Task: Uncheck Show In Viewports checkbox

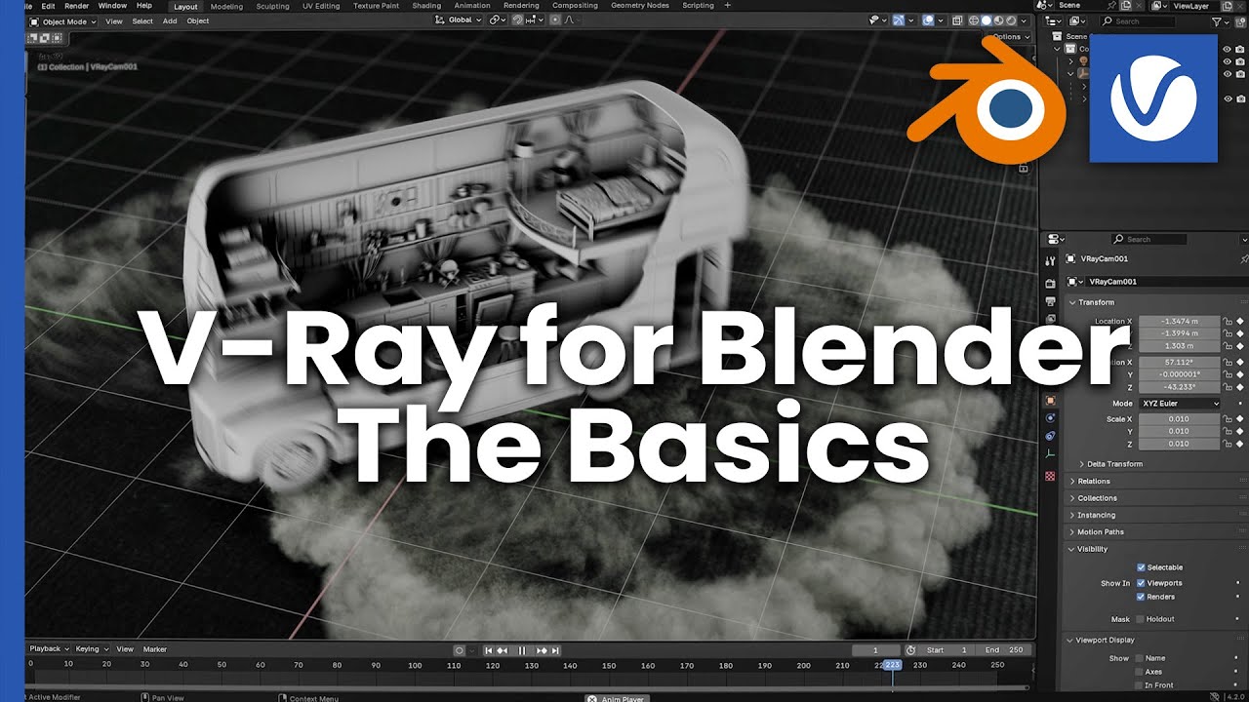Action: 1142,583
